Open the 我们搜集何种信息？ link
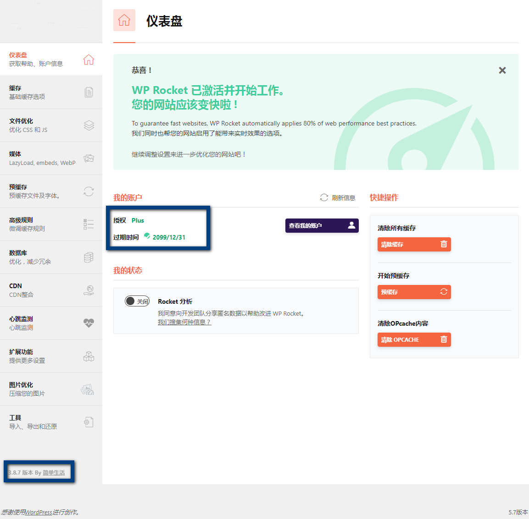Viewport: 529px width, 519px height. click(x=184, y=322)
